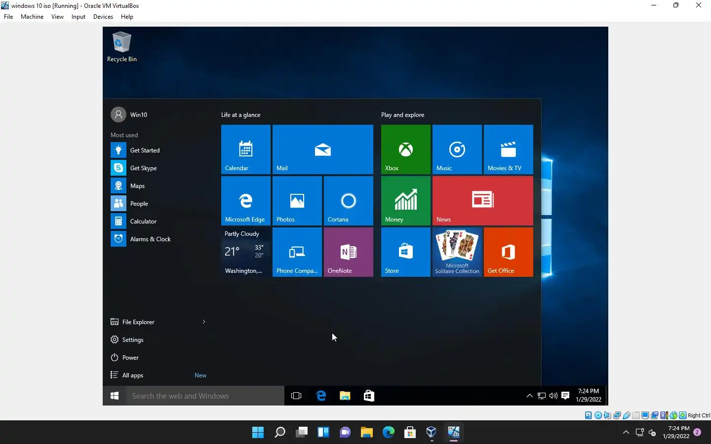
Task: Open the Money tile
Action: pyautogui.click(x=406, y=201)
